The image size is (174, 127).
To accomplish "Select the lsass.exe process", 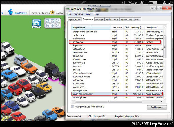I will click(117, 66).
